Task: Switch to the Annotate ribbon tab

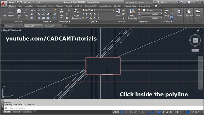Action: coord(29,6)
